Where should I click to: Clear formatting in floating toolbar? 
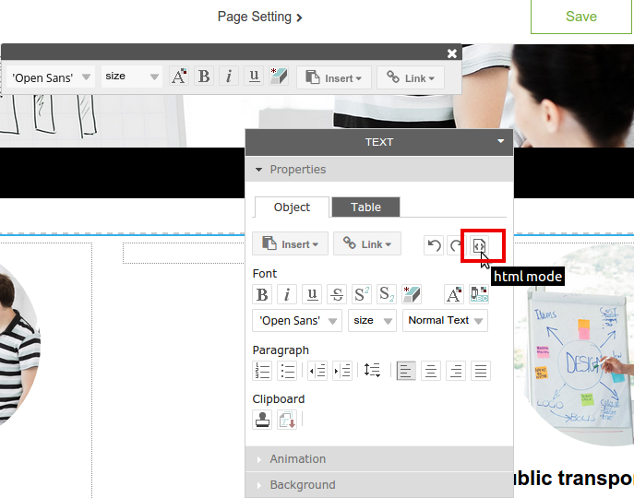pyautogui.click(x=279, y=77)
